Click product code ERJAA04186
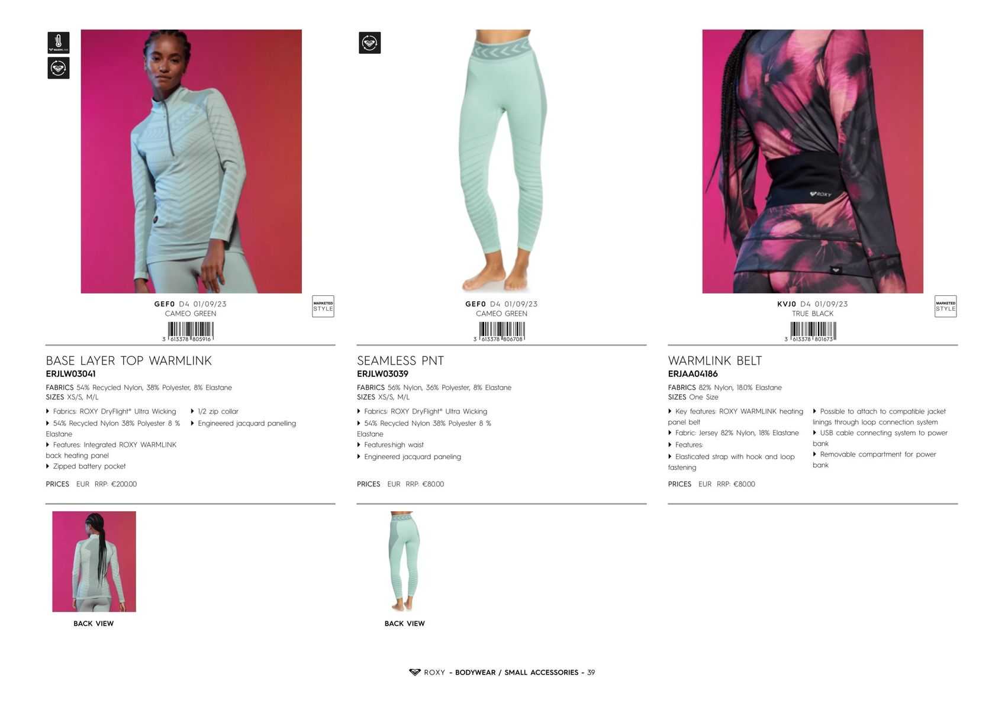This screenshot has height=710, width=1005. click(692, 374)
